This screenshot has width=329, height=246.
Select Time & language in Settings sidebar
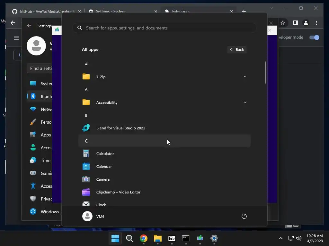coord(40,160)
